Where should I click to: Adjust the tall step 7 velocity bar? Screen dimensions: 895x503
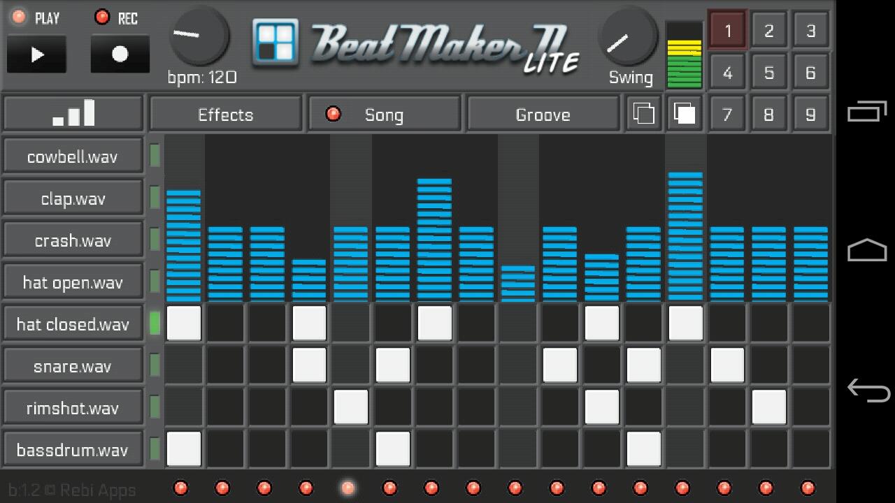(435, 240)
